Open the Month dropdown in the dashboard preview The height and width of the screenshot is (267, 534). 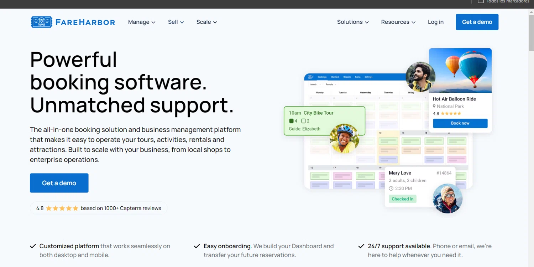[315, 85]
